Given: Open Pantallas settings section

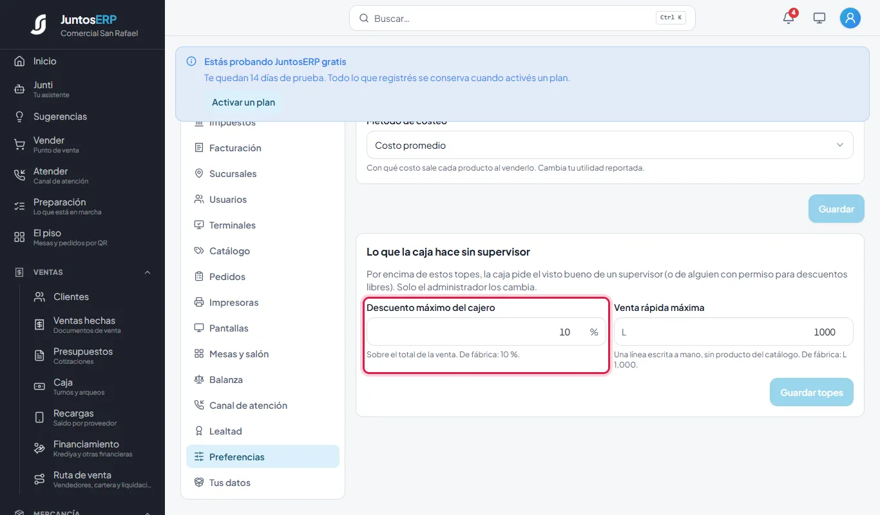Looking at the screenshot, I should pos(263,328).
